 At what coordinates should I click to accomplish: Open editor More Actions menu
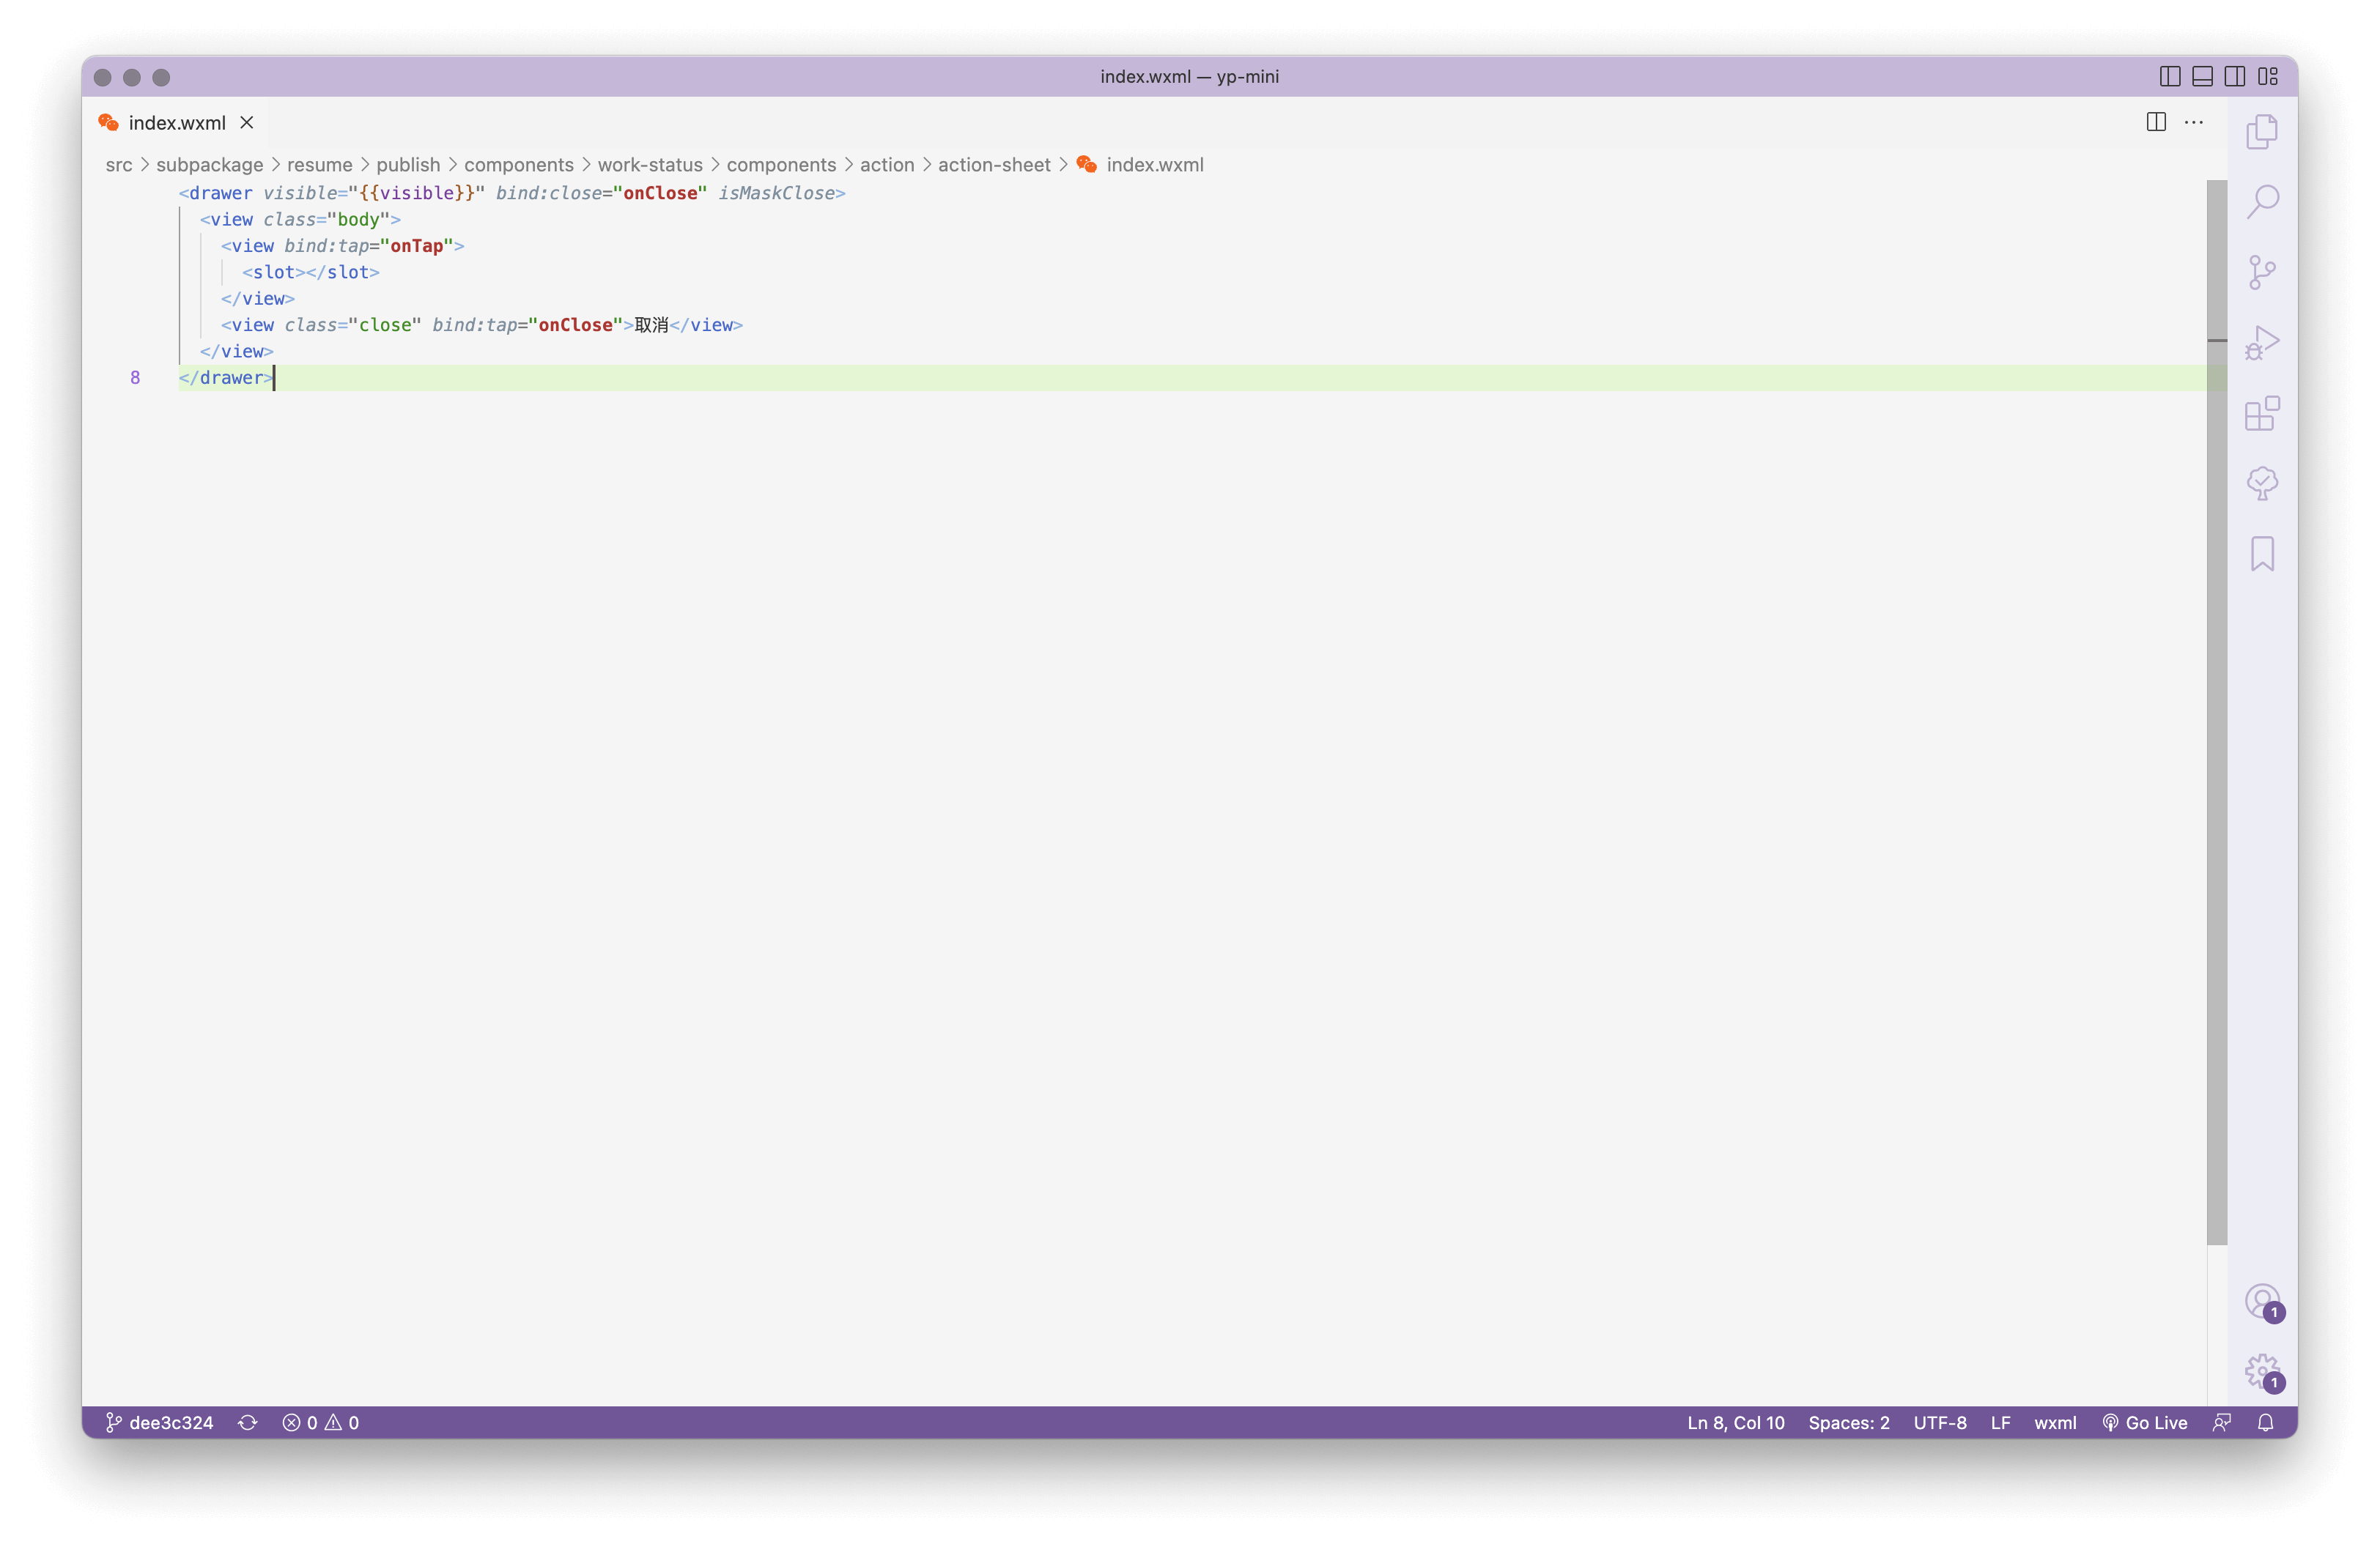[x=2194, y=122]
